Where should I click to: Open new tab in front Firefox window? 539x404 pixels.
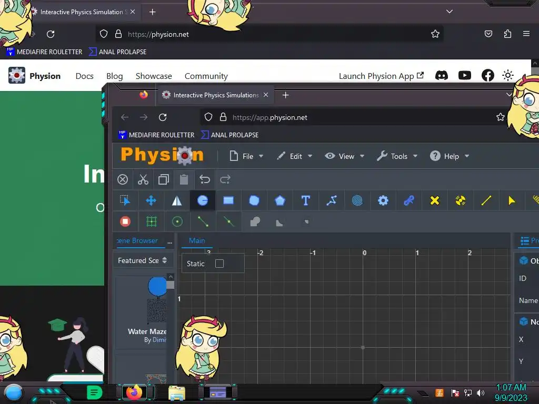point(285,95)
